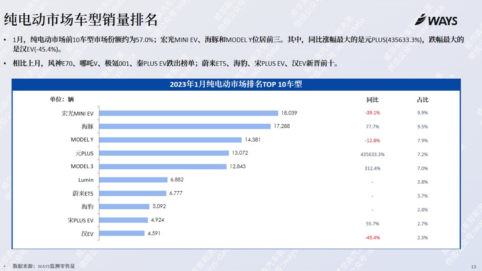Click the 汉EV row label
Screen dimensions: 482x271
pyautogui.click(x=87, y=233)
